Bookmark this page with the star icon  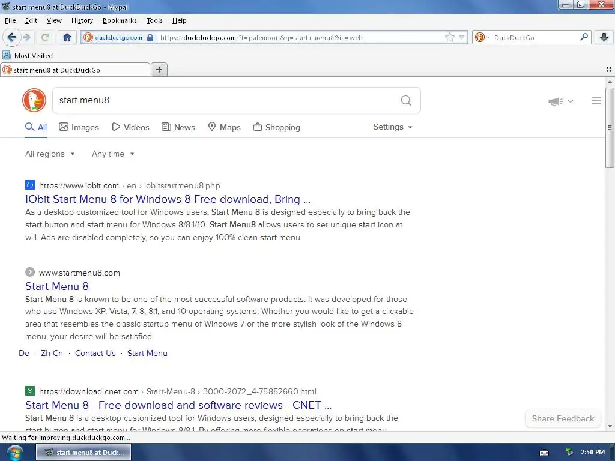(449, 38)
